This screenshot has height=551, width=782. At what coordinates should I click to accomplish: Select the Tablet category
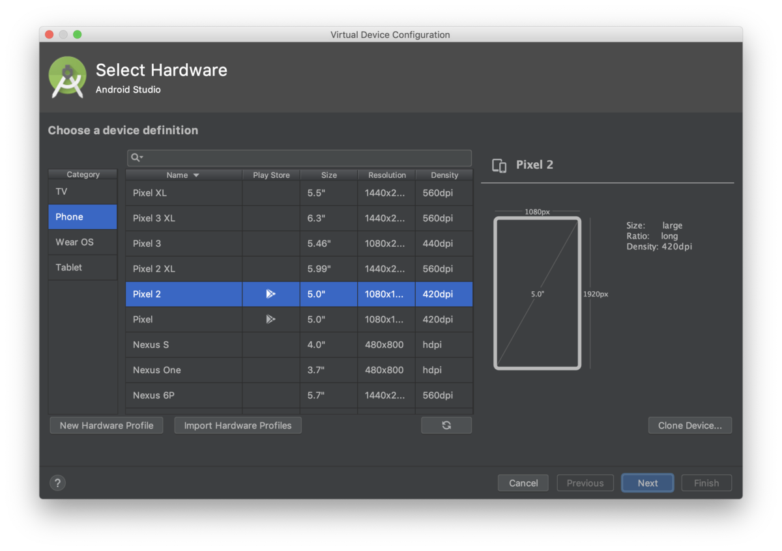click(83, 268)
